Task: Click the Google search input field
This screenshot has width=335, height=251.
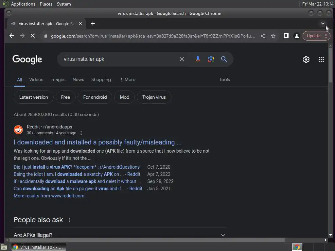Action: tap(120, 59)
